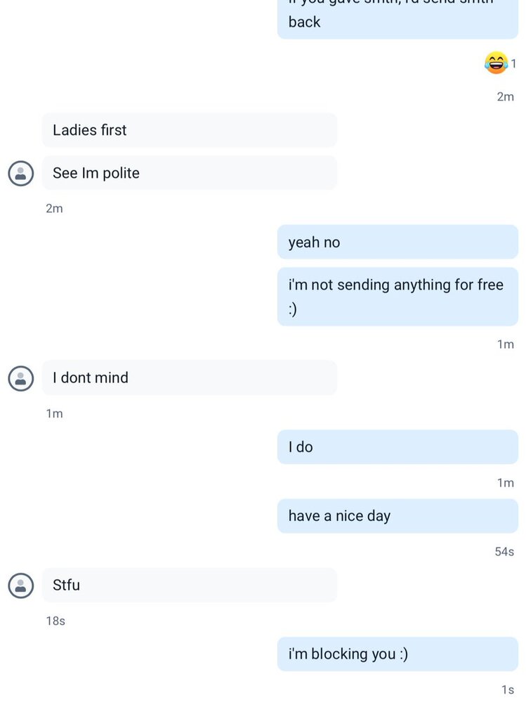Click the avatar beside "See Im polite"
Screen dimensions: 526x703
click(21, 173)
